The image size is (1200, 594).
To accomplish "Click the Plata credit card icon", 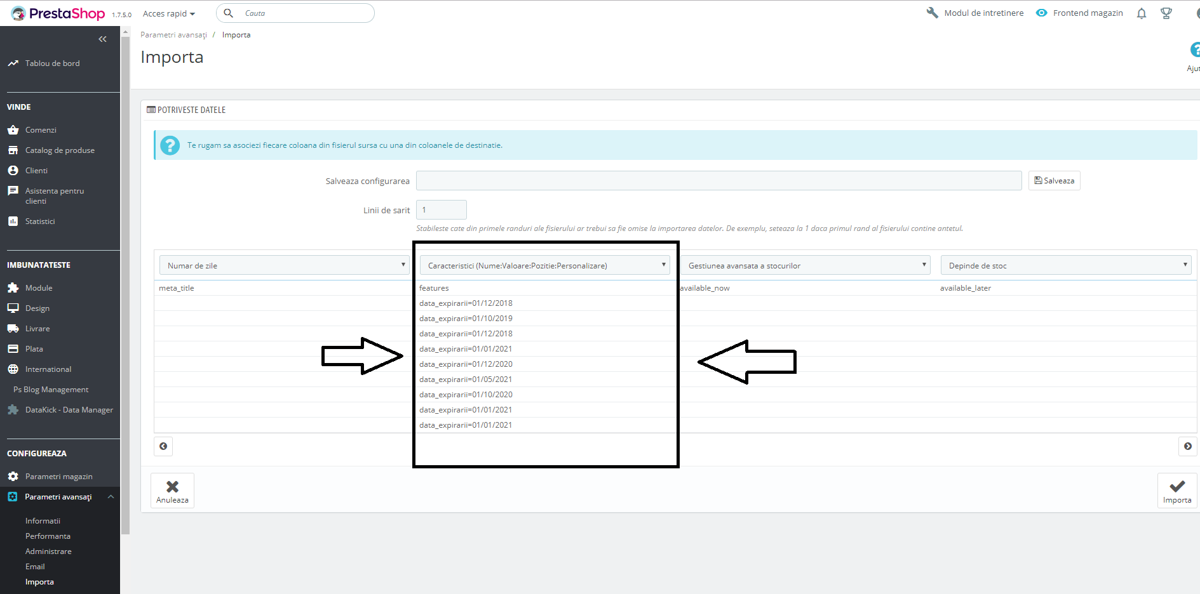I will [x=13, y=349].
